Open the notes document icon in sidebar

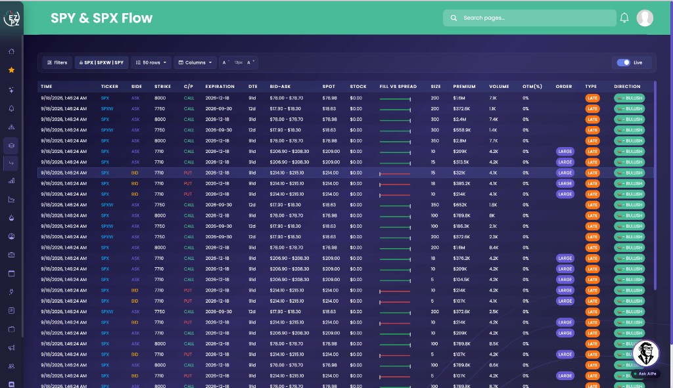(x=12, y=311)
